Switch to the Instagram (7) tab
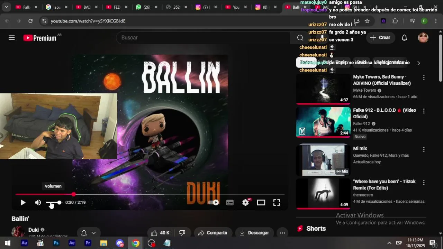 click(203, 7)
